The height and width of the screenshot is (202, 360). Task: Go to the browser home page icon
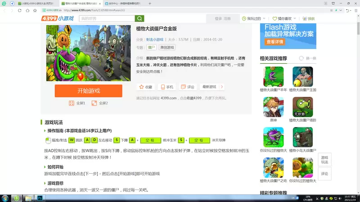point(27,10)
